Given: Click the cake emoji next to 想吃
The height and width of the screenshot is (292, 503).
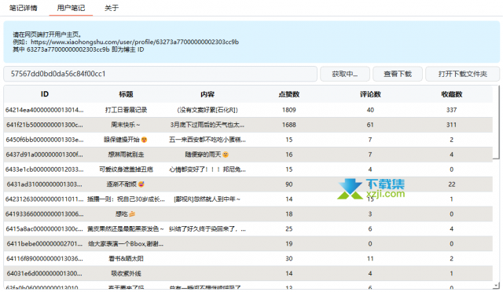Looking at the screenshot, I should point(132,214).
